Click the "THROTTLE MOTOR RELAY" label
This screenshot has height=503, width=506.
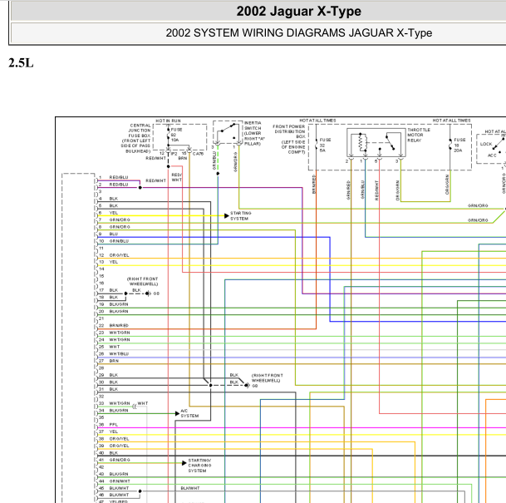(419, 135)
